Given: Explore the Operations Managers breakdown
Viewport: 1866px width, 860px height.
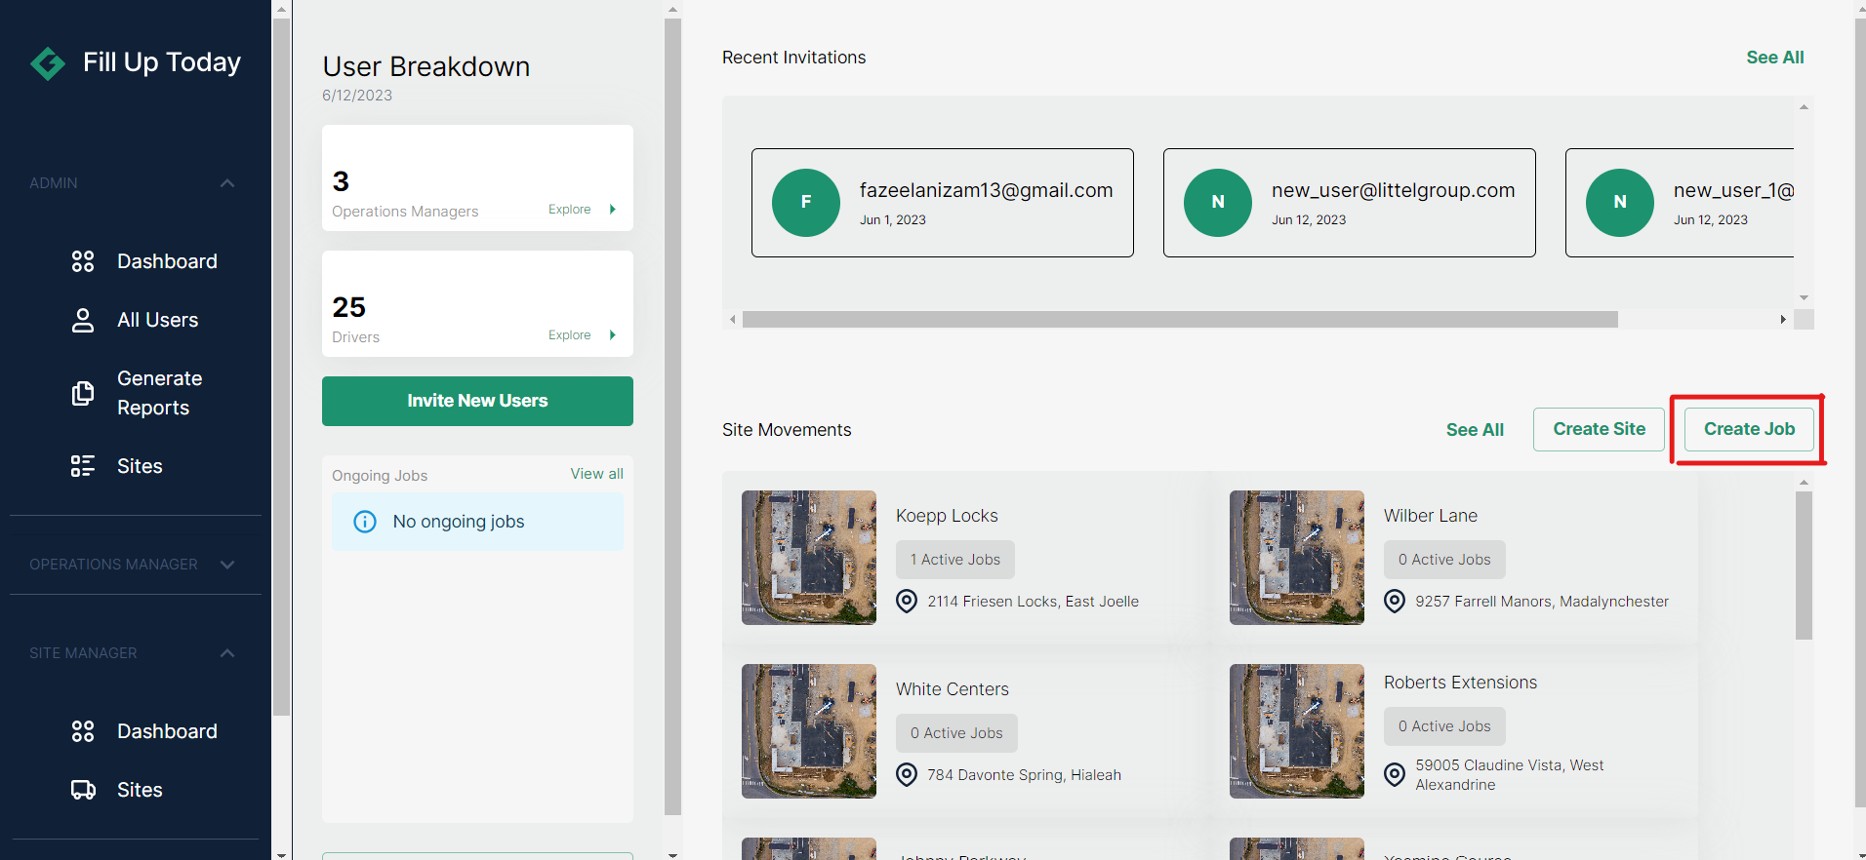Looking at the screenshot, I should pos(582,210).
